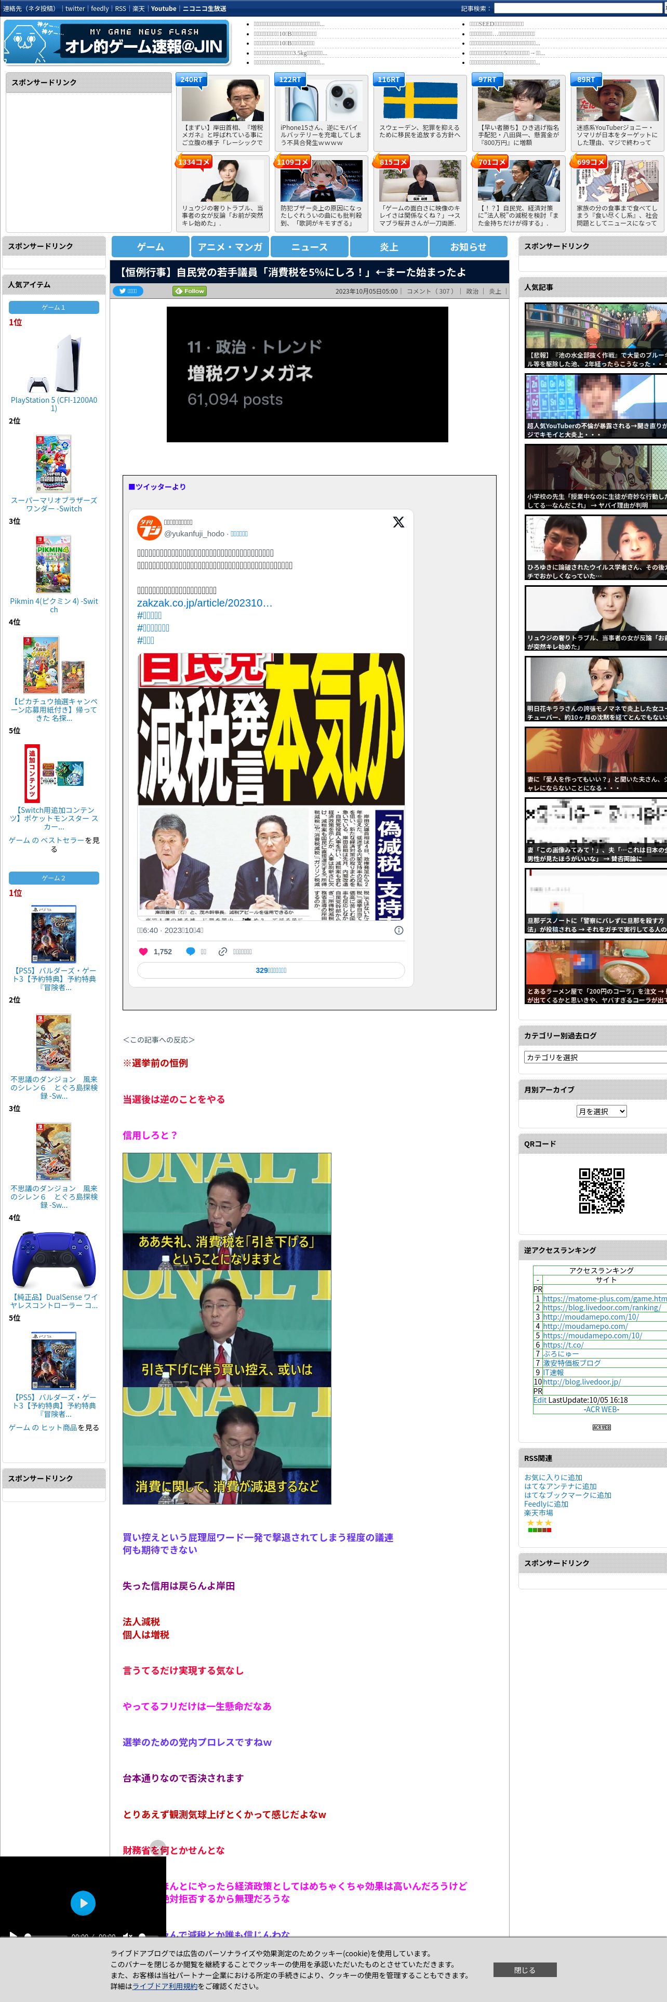The image size is (667, 2002).
Task: Click the blue reply bubble icon in the tweet
Action: (x=190, y=951)
